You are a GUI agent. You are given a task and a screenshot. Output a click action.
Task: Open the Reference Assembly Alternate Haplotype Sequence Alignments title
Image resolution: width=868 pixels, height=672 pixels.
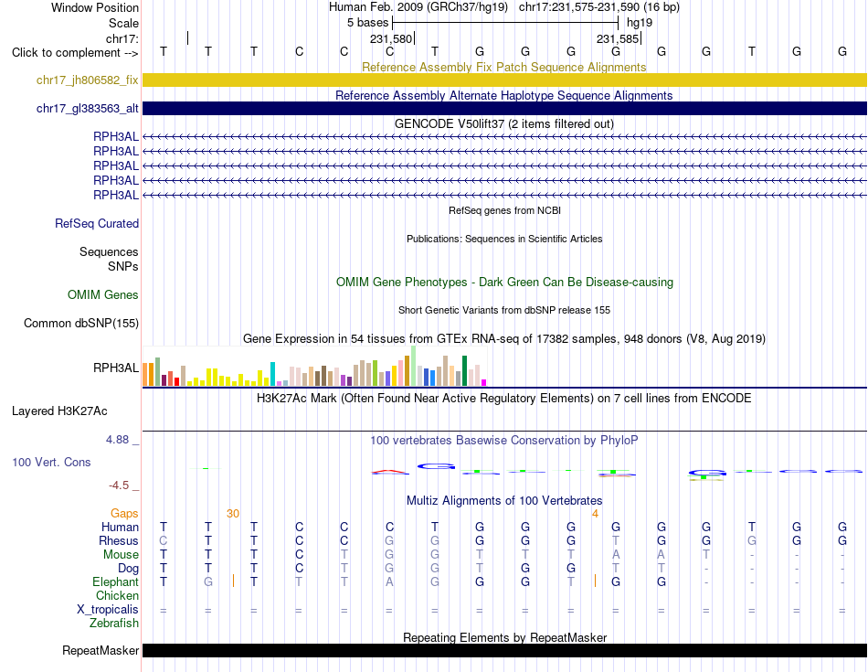pos(503,95)
